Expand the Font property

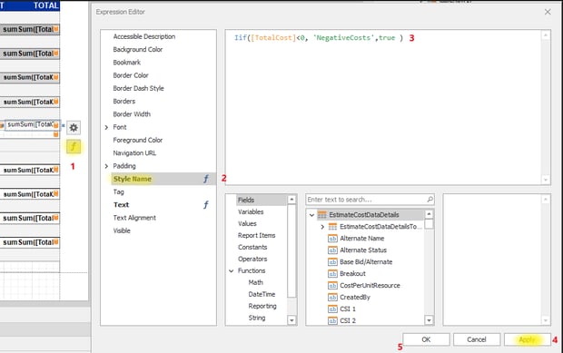pos(106,127)
